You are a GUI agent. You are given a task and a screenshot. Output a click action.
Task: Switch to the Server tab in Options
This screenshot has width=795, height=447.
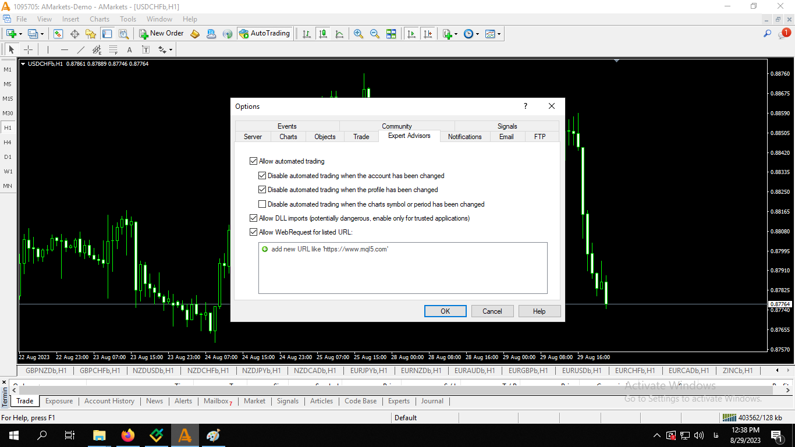tap(253, 137)
